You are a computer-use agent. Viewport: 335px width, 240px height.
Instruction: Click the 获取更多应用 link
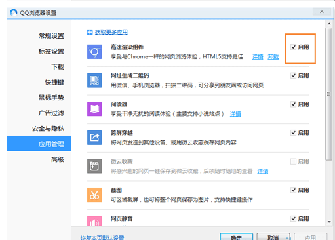click(111, 32)
